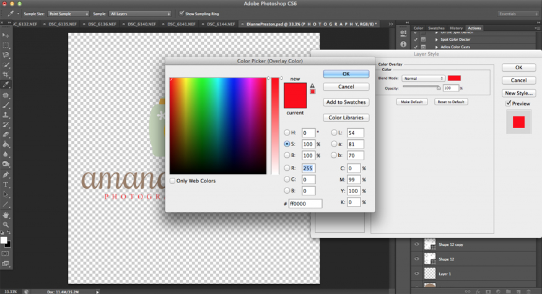
Task: Select the Spot Healing Brush tool
Action: click(x=6, y=95)
